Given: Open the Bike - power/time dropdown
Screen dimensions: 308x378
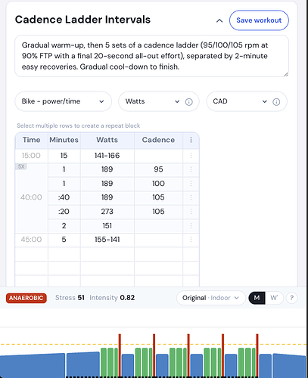Looking at the screenshot, I should [x=63, y=101].
